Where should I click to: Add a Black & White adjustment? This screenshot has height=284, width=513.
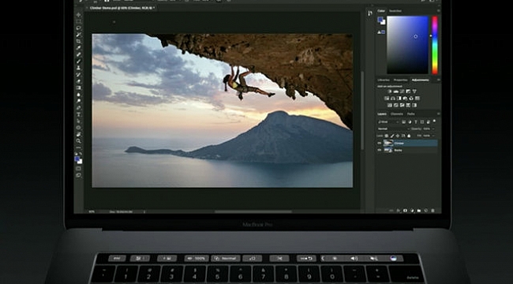click(399, 98)
